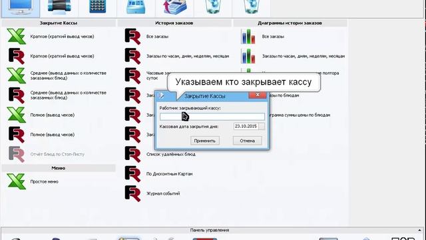The height and width of the screenshot is (240, 426).
Task: Click the Часовые... суток history report icon
Action: pyautogui.click(x=132, y=75)
